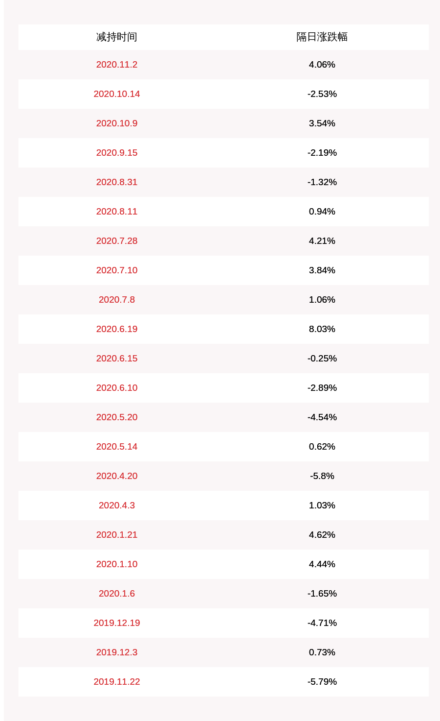Select the 4.06% change cell
Viewport: 440px width, 721px height.
pyautogui.click(x=322, y=65)
